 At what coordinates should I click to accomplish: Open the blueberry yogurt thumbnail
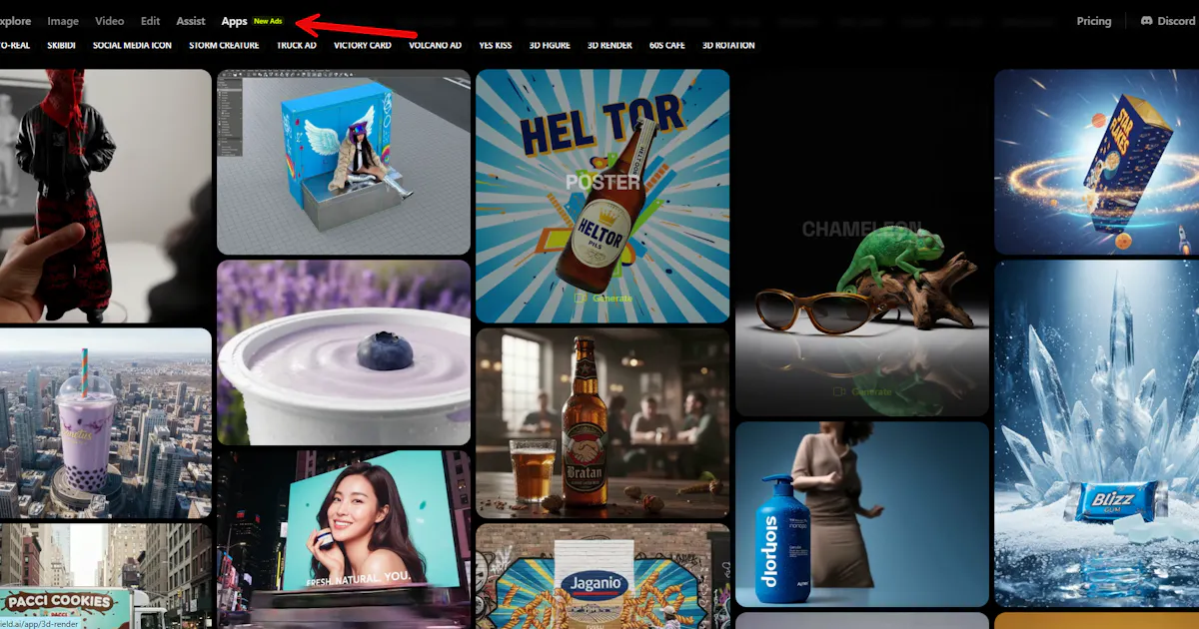pos(344,352)
